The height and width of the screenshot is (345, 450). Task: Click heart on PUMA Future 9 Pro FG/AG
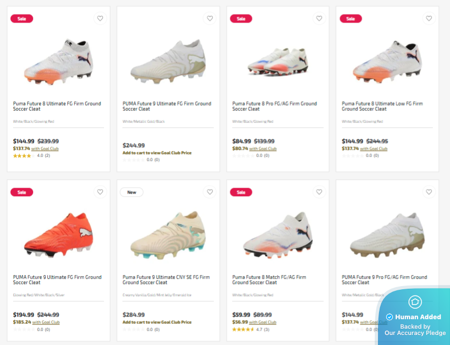click(429, 192)
